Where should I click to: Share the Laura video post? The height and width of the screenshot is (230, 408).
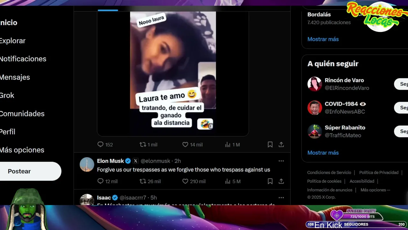click(281, 145)
